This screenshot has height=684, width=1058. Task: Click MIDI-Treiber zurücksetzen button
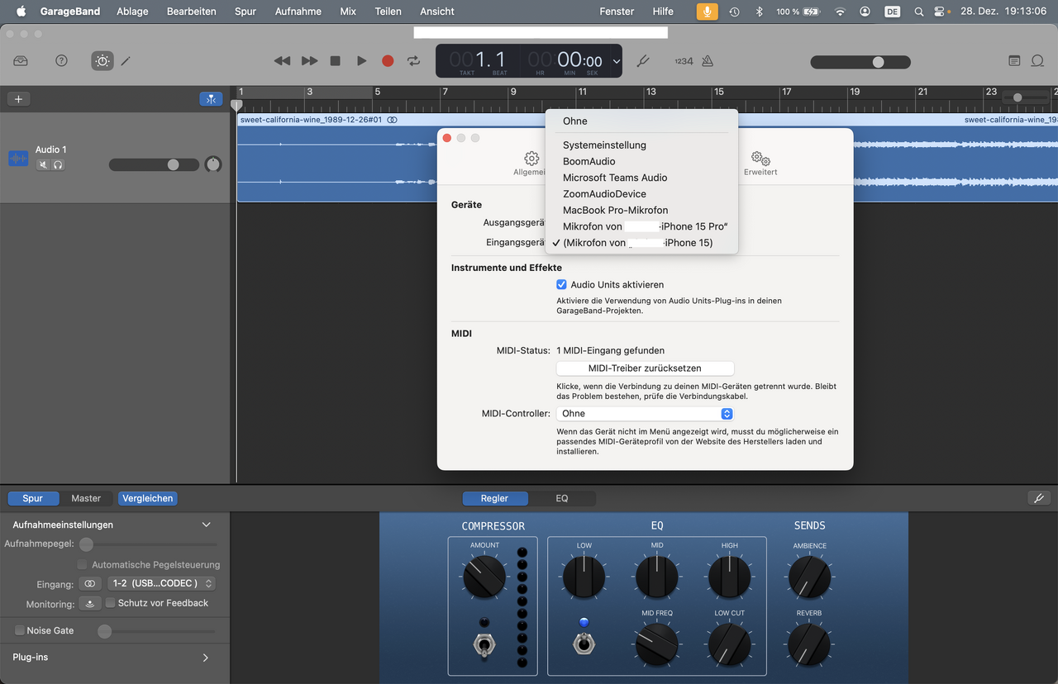[645, 368]
